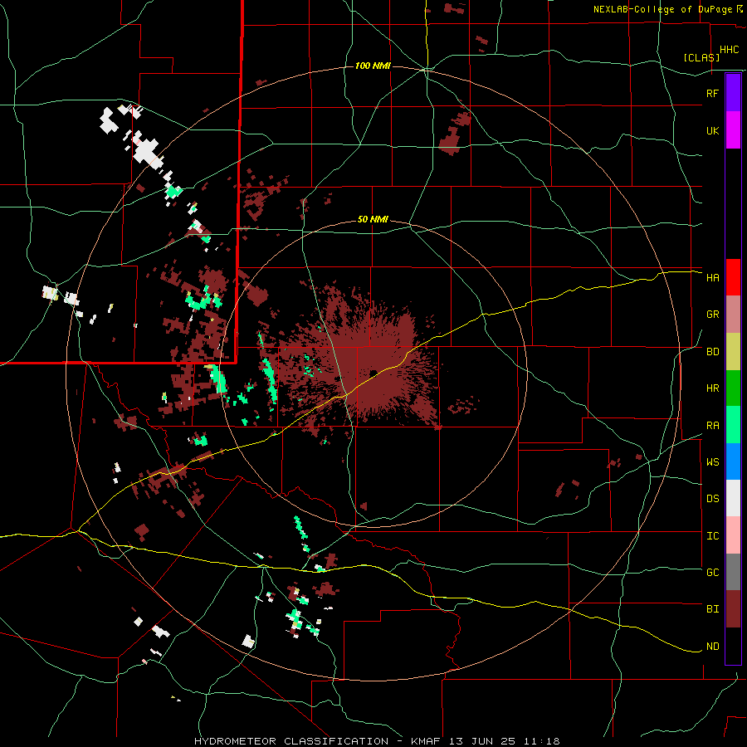Click the HR legend label
747x747 pixels.
pyautogui.click(x=712, y=388)
